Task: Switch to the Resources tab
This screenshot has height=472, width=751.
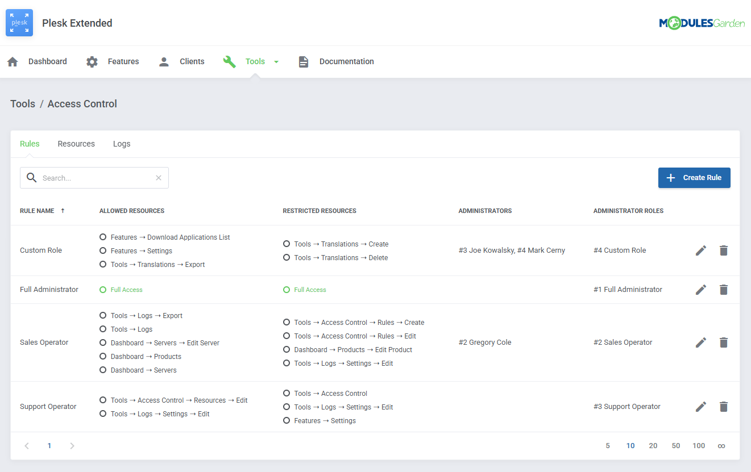Action: pyautogui.click(x=76, y=144)
